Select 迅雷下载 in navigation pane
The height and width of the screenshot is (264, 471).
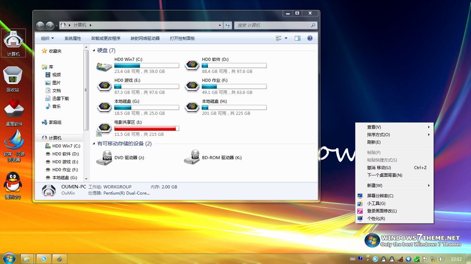coord(57,99)
